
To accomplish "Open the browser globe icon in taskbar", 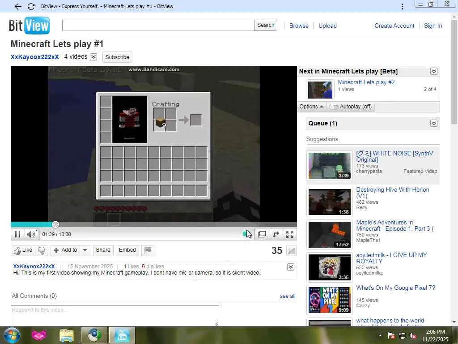I will coord(94,335).
